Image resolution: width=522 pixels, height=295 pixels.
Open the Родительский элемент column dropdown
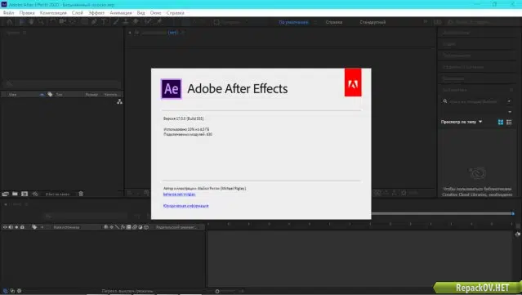176,227
